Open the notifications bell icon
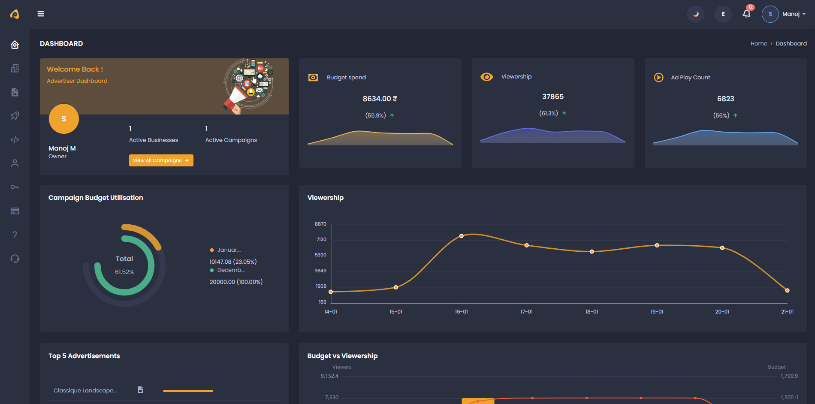815x404 pixels. click(746, 14)
